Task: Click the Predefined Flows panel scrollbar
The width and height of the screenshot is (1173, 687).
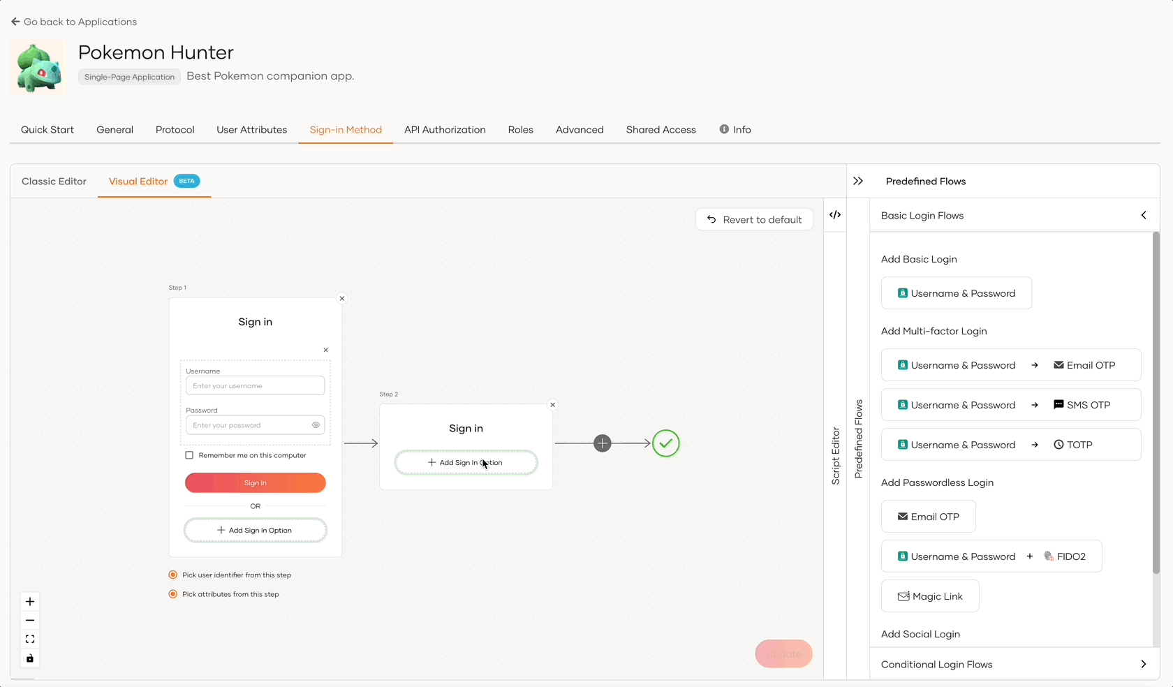Action: (1156, 403)
